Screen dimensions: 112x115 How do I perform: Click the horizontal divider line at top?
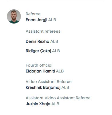55,1
